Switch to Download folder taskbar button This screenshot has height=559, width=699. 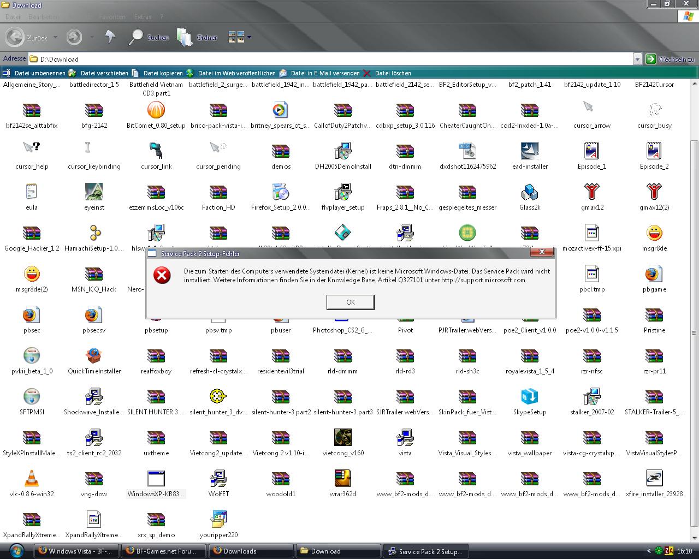click(x=338, y=551)
